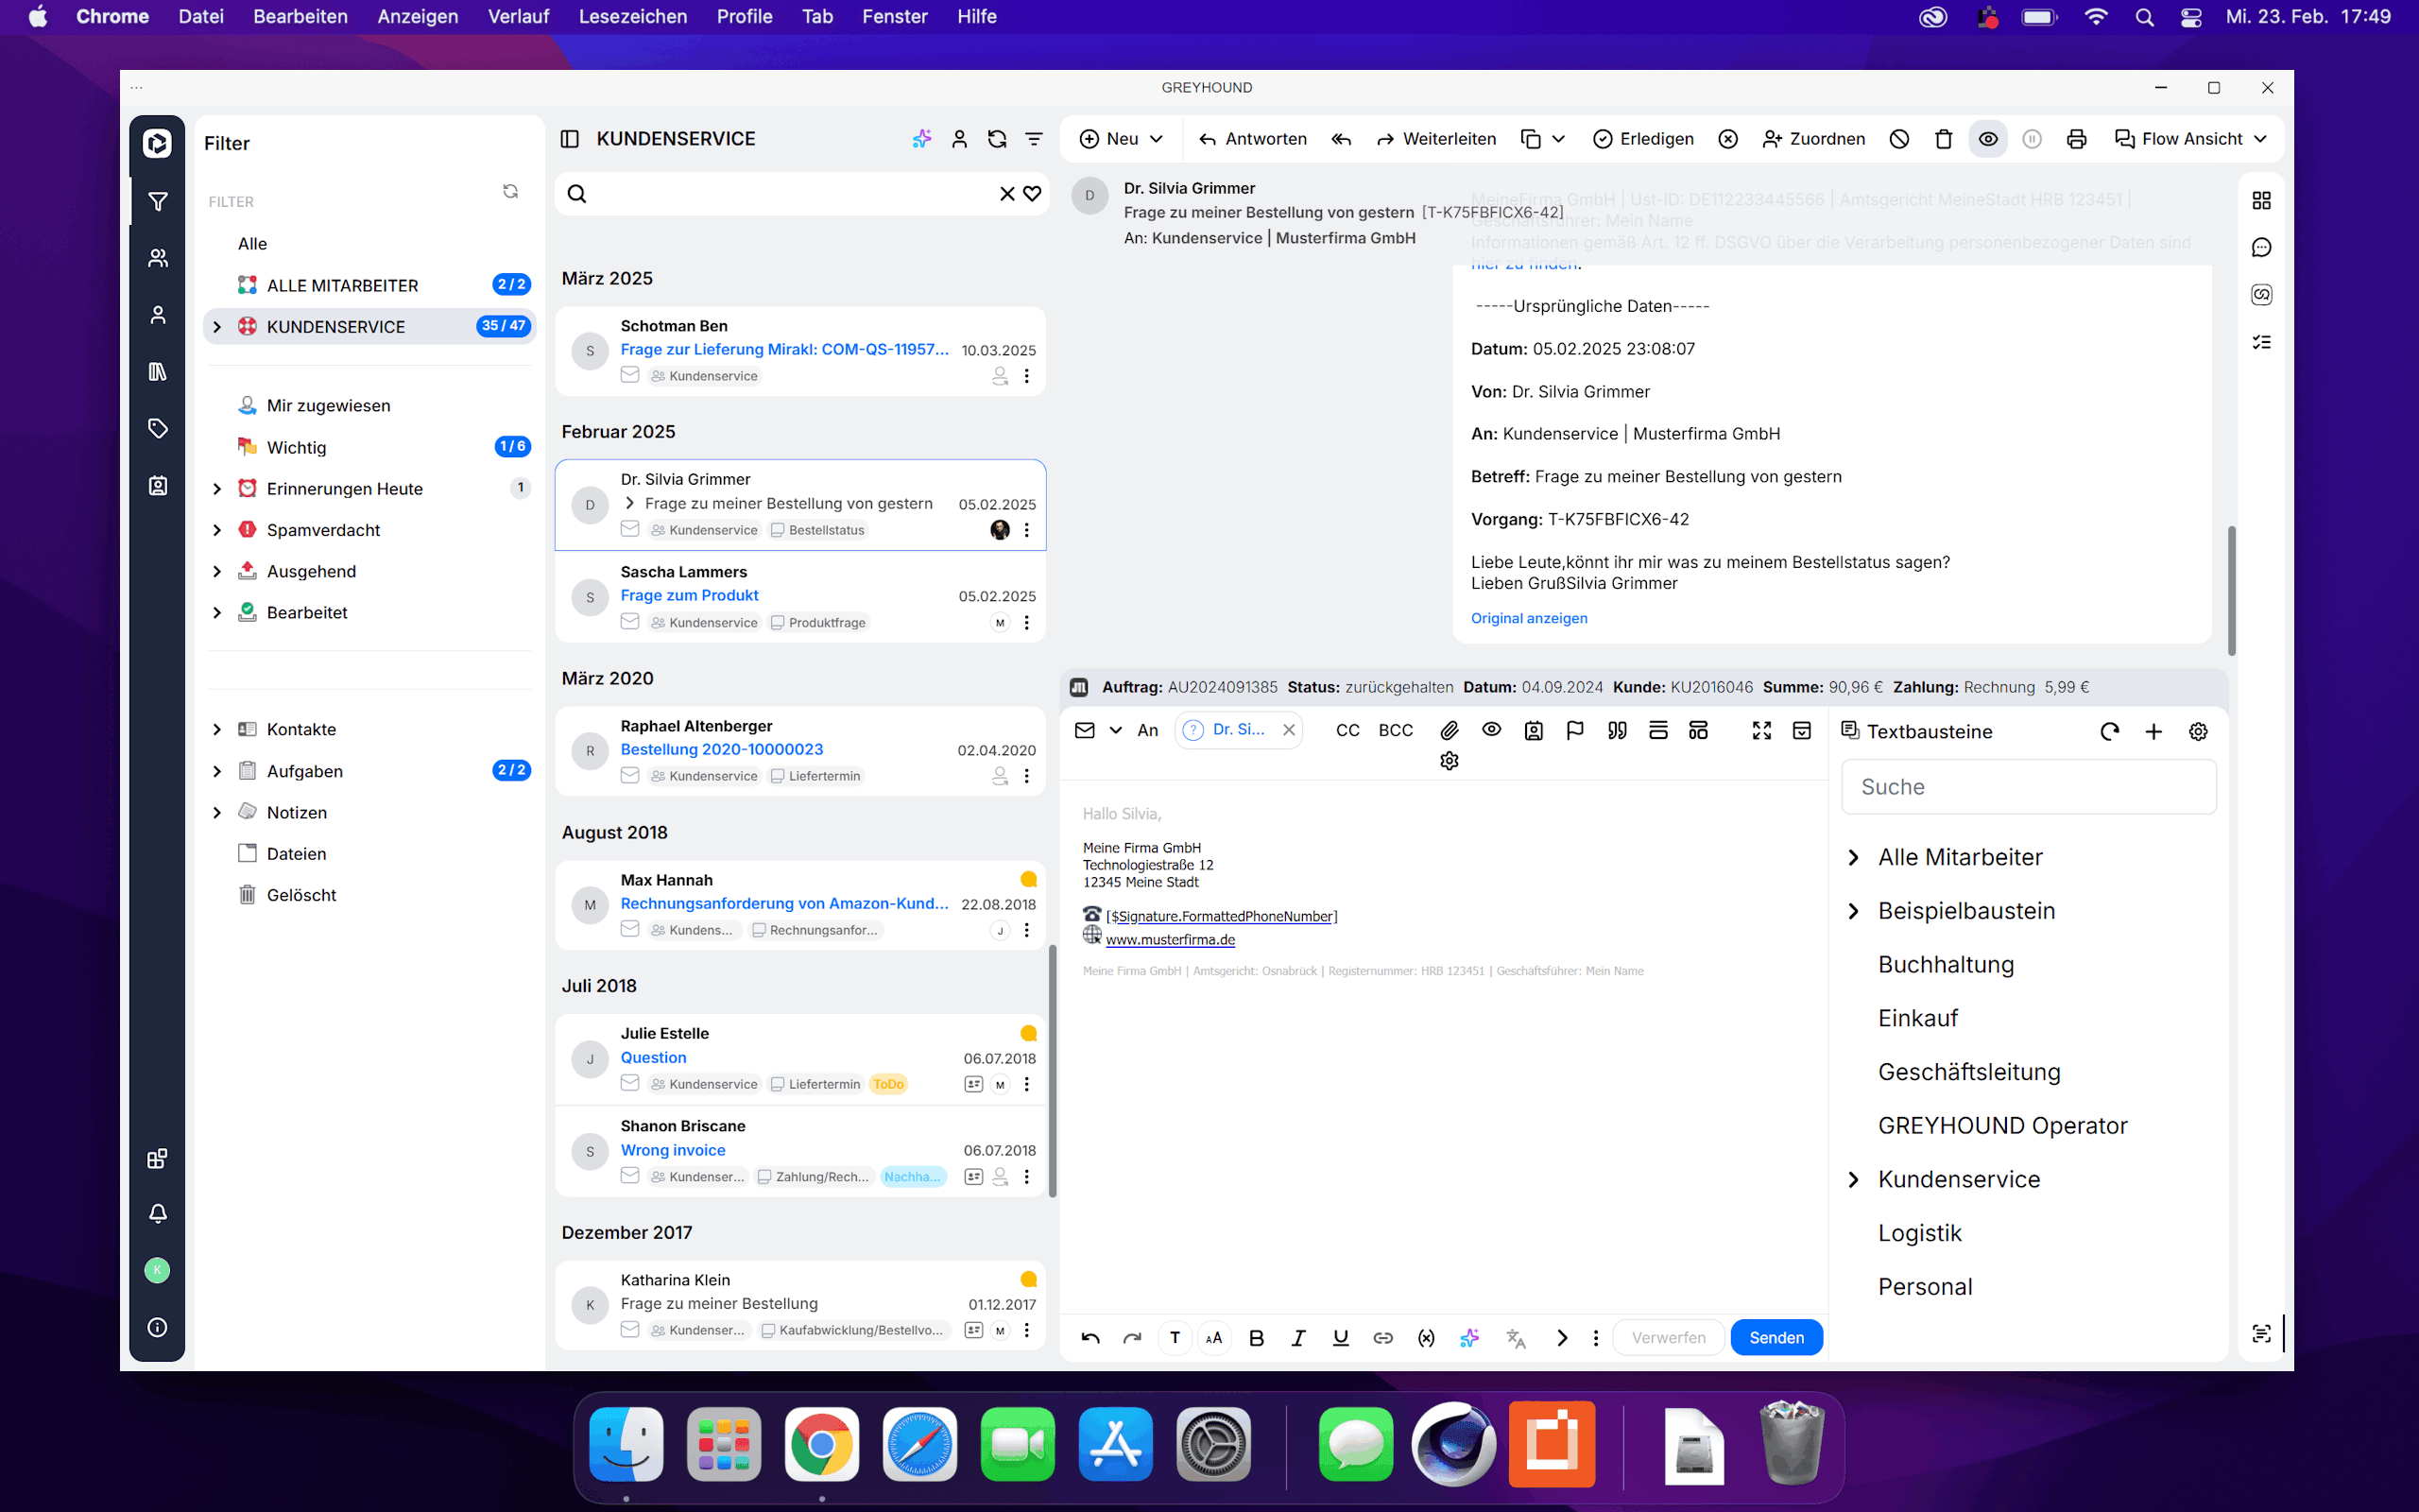Open the tags icon in left sidebar
The height and width of the screenshot is (1512, 2419).
click(x=158, y=429)
